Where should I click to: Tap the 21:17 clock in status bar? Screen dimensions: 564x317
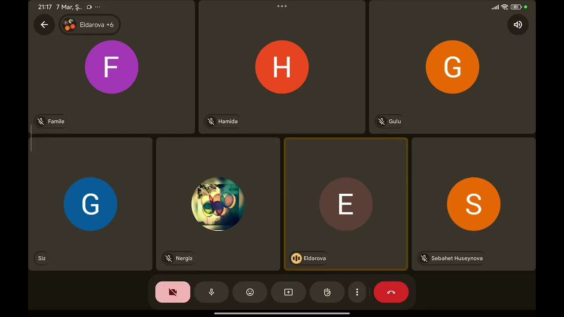[45, 7]
